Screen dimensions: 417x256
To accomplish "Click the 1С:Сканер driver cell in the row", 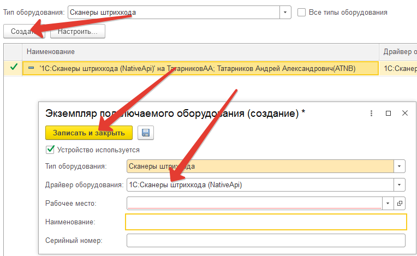I will click(398, 69).
